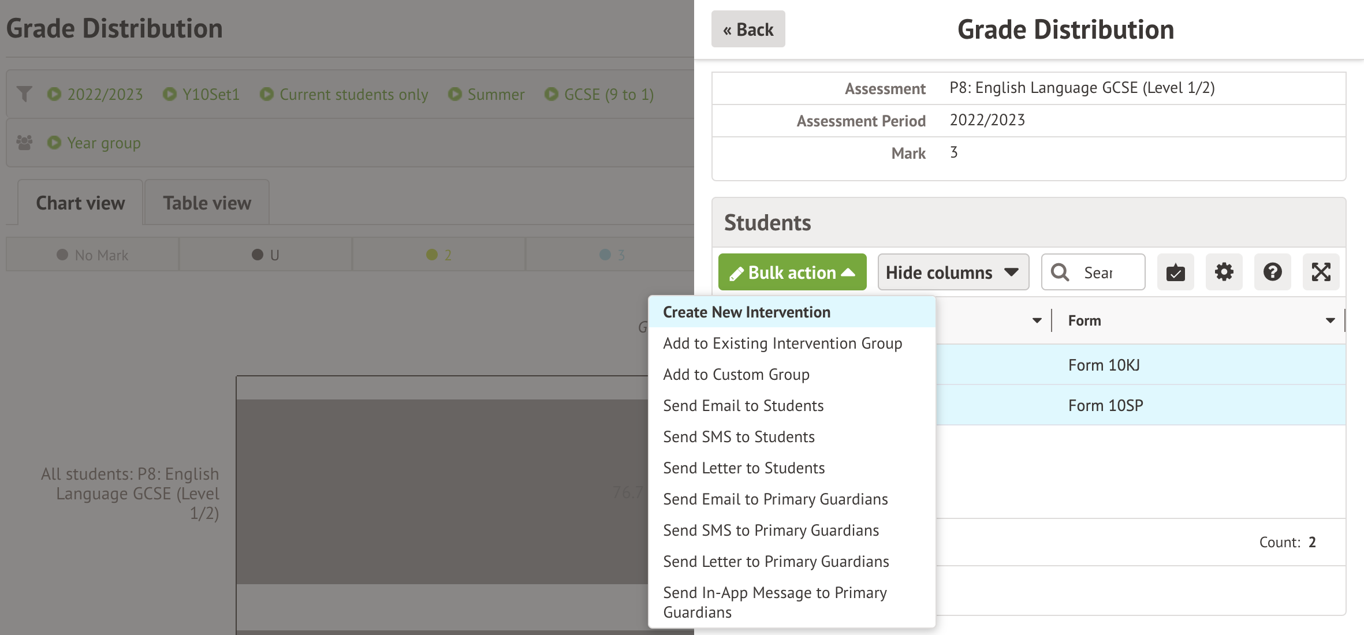Open the Hide columns dropdown

point(953,272)
